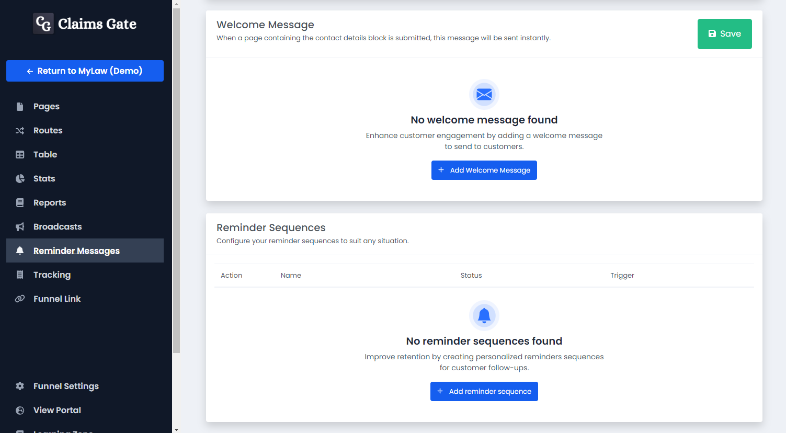Click the sidebar vertical scrollbar thumb

(176, 180)
